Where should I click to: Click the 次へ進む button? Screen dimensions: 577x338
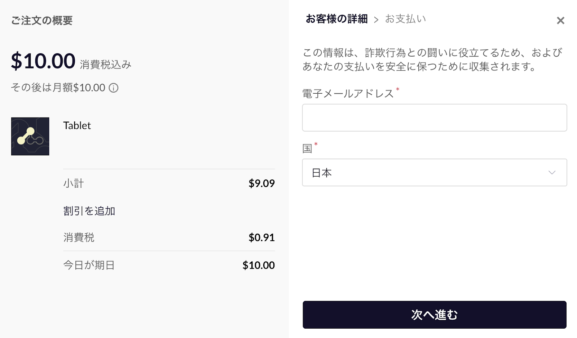click(x=435, y=315)
